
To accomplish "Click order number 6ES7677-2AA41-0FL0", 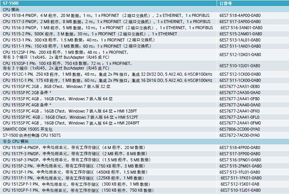I will point(239,117).
